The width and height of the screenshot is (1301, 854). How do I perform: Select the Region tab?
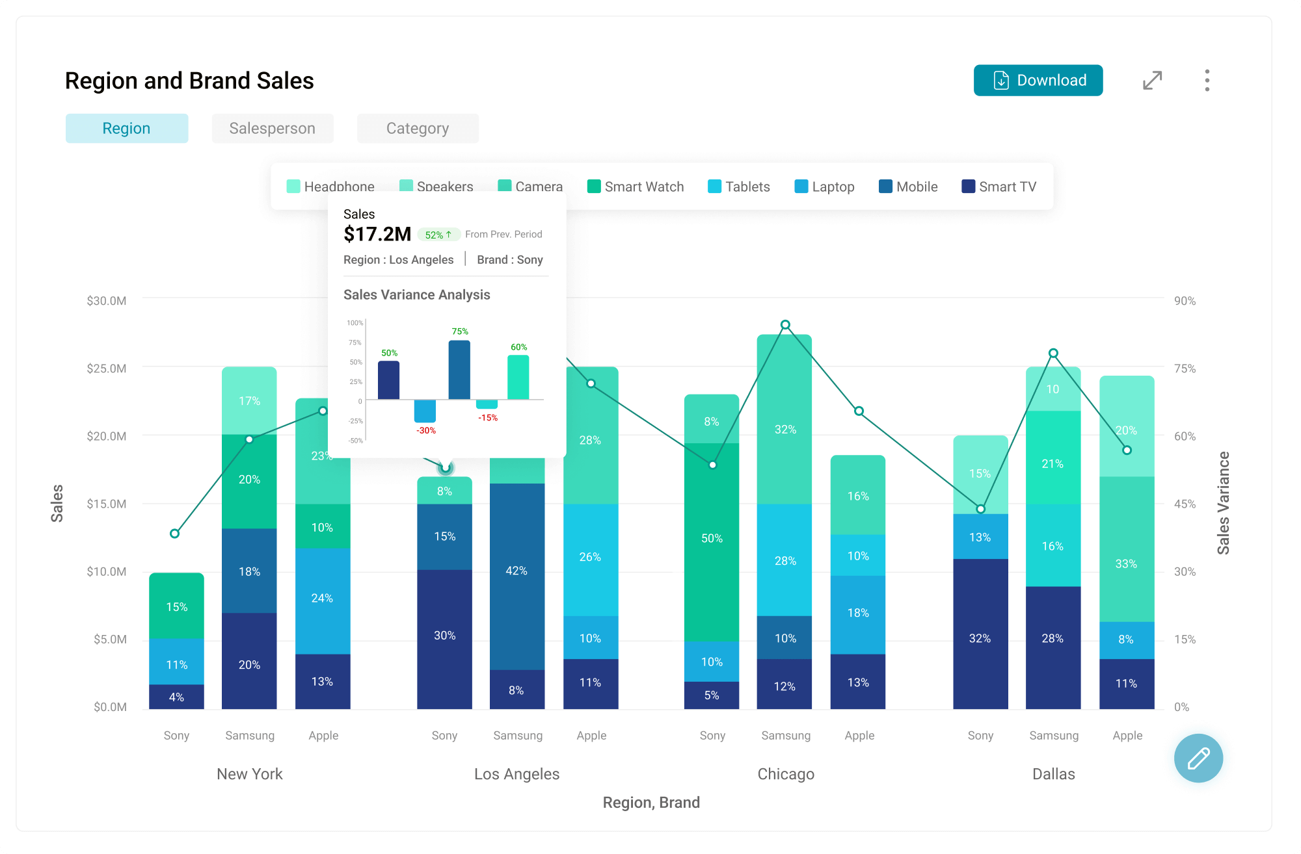(127, 128)
